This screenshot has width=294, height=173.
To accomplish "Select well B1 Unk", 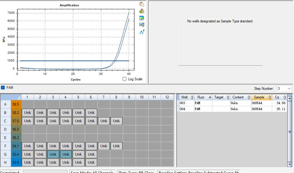I will [x=27, y=113].
